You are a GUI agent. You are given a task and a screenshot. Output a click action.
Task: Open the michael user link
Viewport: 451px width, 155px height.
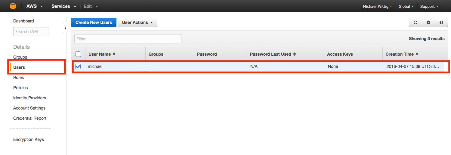point(95,66)
